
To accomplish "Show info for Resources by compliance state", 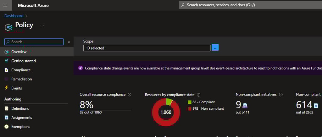I will point(199,95).
